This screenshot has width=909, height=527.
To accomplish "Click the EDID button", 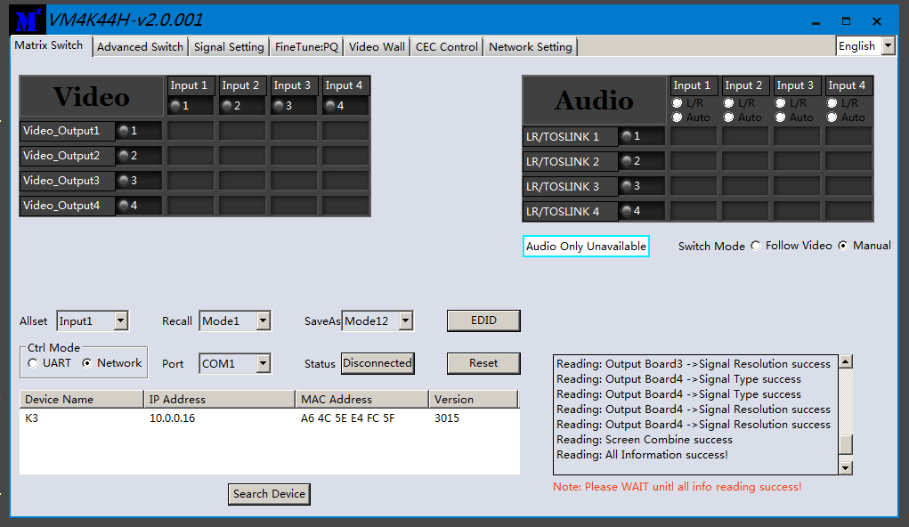I will [x=483, y=320].
